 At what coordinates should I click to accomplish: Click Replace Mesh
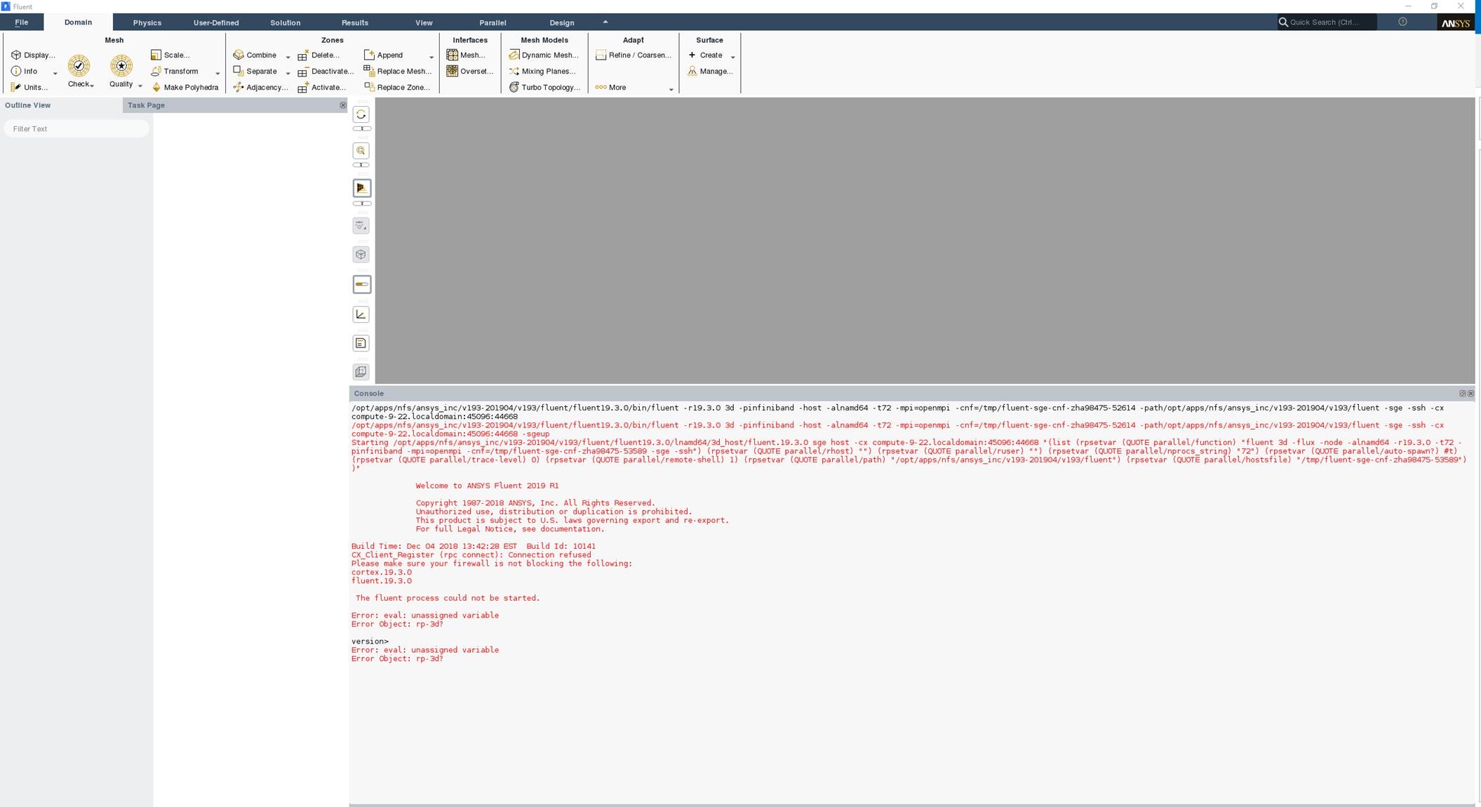398,71
